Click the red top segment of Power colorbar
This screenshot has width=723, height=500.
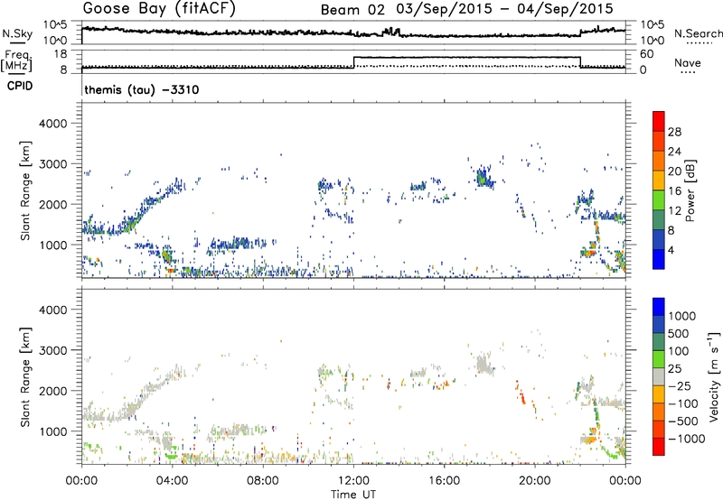659,121
